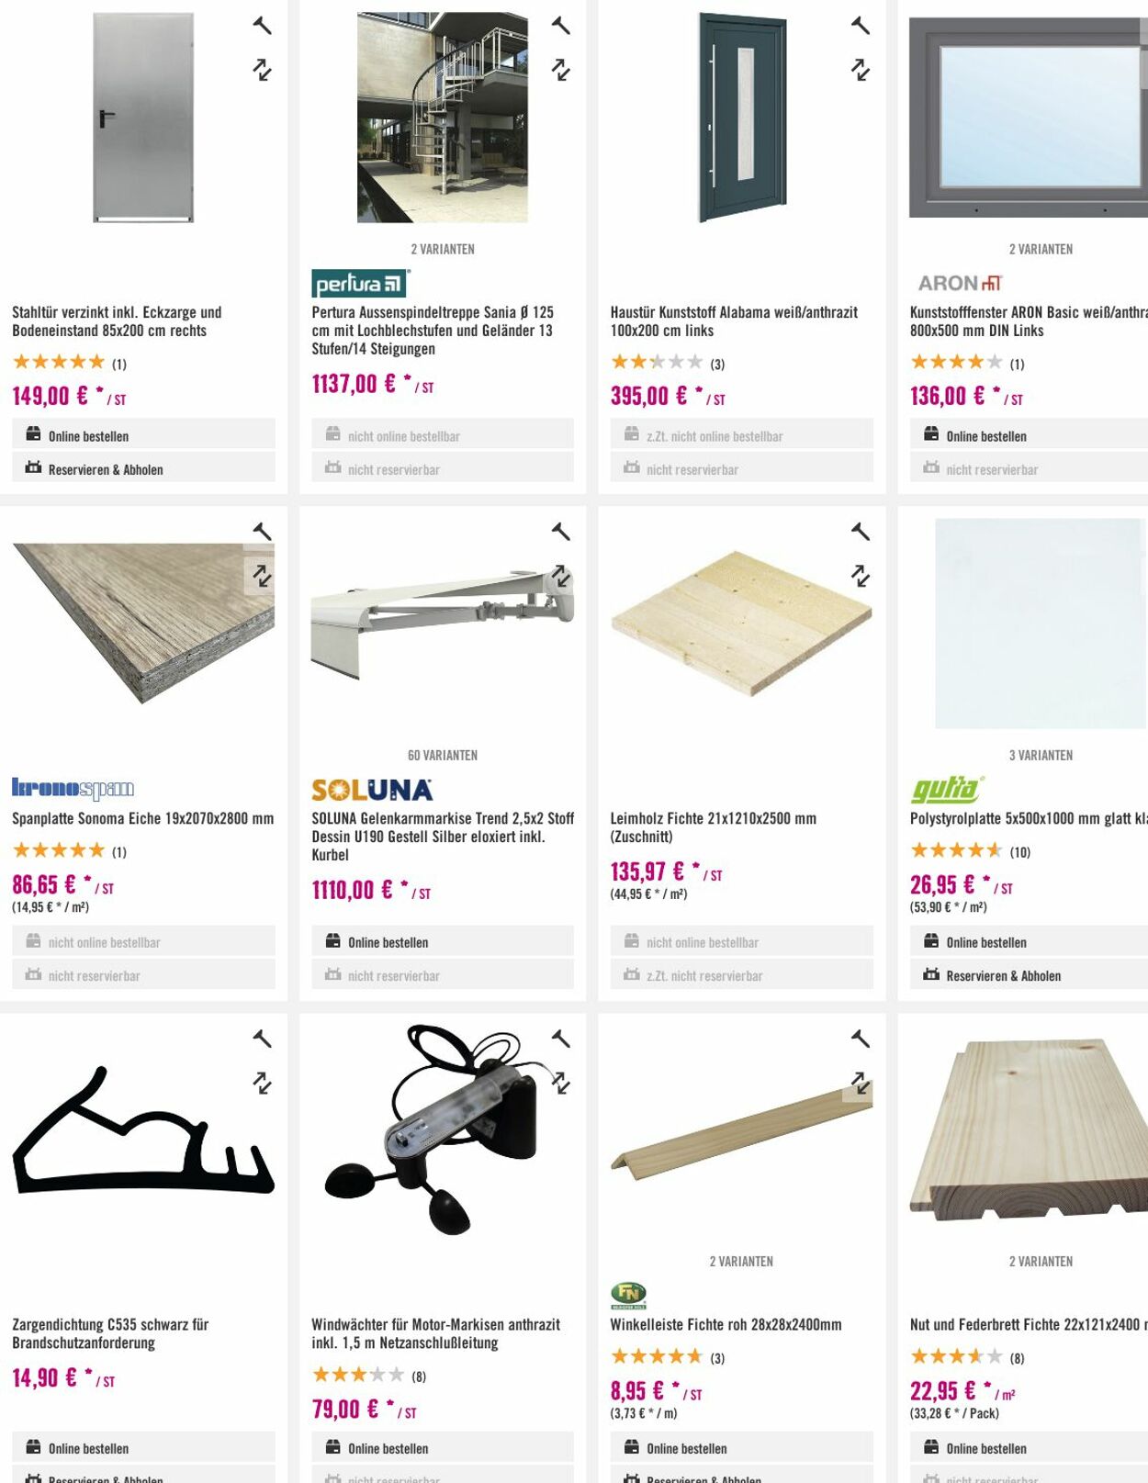Image resolution: width=1148 pixels, height=1483 pixels.
Task: Click hammer icon on Stahltür verzinkt product
Action: point(263,26)
